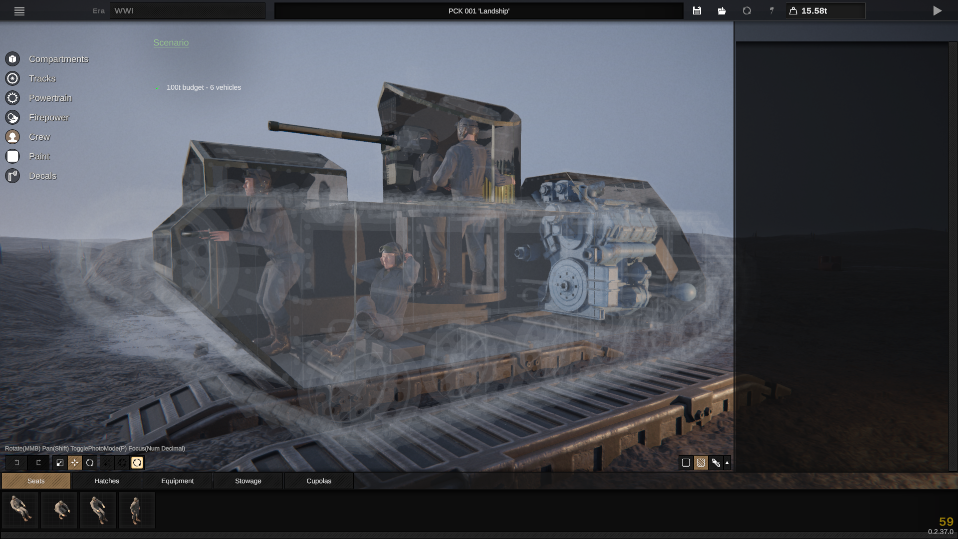The image size is (958, 539).
Task: Undo the last action
Action: [x=16, y=463]
